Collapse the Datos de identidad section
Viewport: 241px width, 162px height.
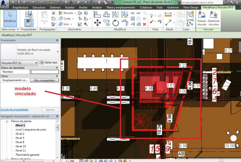(x=57, y=67)
